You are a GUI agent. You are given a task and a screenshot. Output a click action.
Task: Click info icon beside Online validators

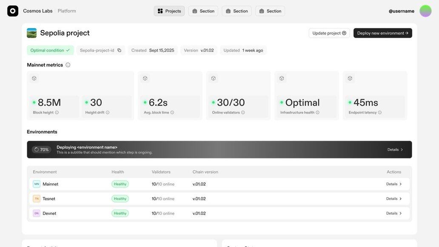pyautogui.click(x=243, y=113)
